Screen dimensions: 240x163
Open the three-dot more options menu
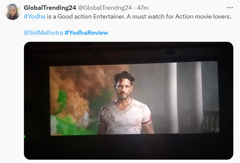(x=230, y=8)
